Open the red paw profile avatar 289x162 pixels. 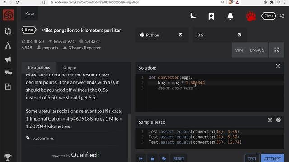(x=251, y=16)
